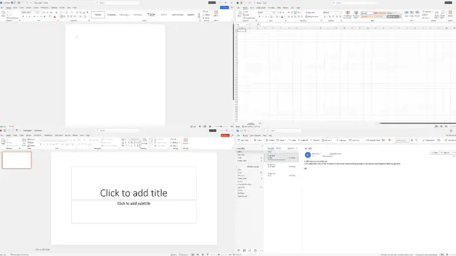Click Paste icon in PowerPoint ribbon
This screenshot has width=456, height=256.
3,142
